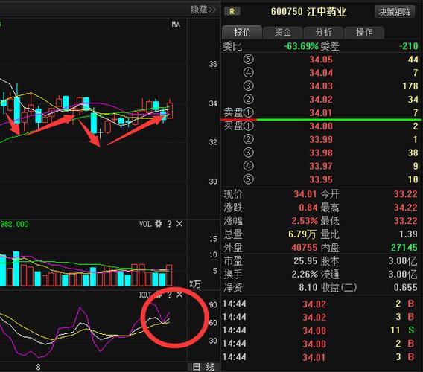Switch to the 分析 tab
Image resolution: width=423 pixels, height=372 pixels.
point(323,32)
